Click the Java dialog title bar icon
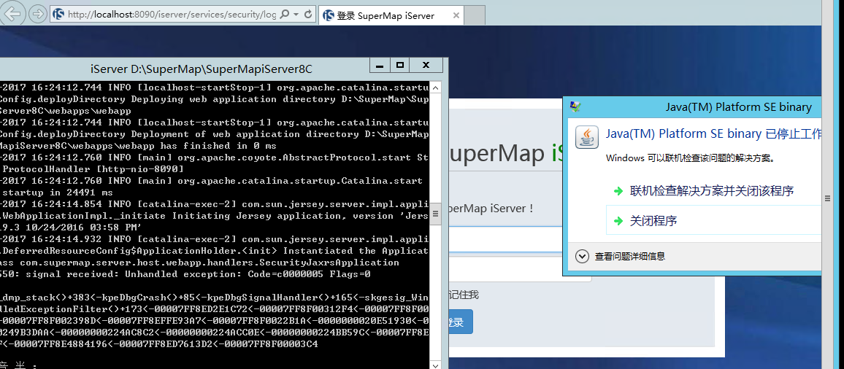The width and height of the screenshot is (844, 369). (x=575, y=106)
